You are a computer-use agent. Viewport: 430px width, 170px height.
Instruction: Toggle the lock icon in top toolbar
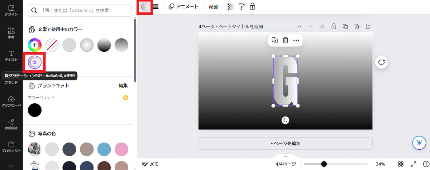pyautogui.click(x=253, y=6)
